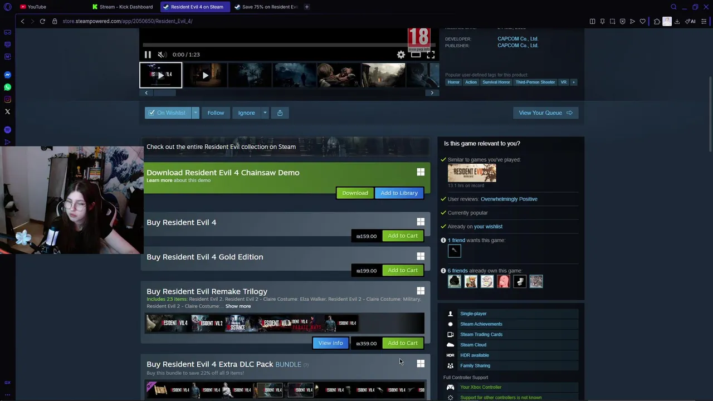Open Learn more about this demo

(x=159, y=180)
